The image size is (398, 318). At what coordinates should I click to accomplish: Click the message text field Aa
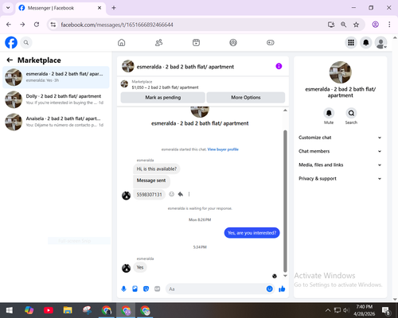tap(216, 289)
